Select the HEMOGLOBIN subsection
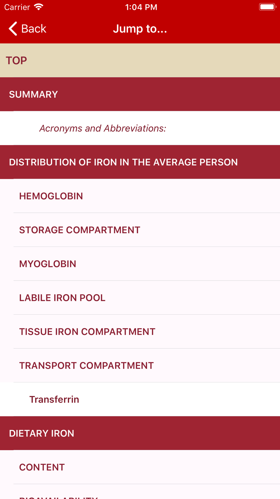 (x=140, y=196)
